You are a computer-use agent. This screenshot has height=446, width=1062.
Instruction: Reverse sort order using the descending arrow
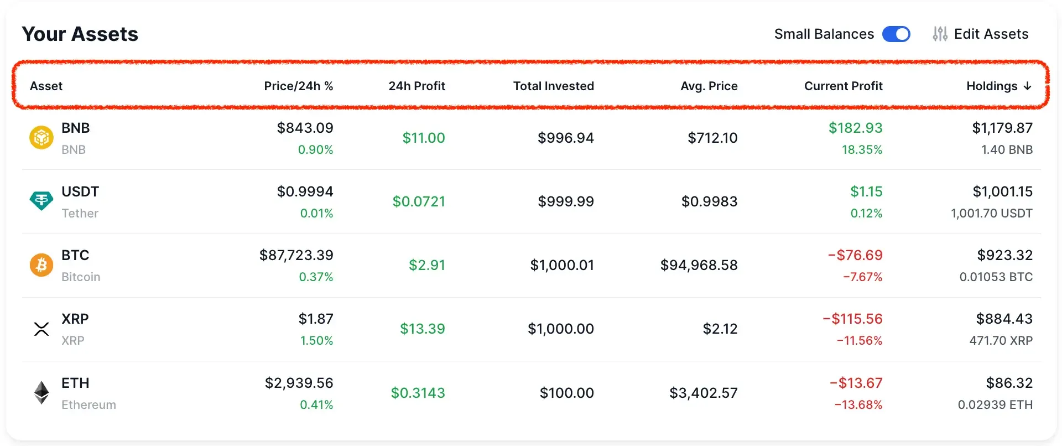[1028, 86]
